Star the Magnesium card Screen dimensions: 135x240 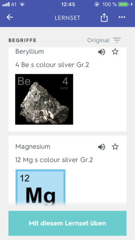point(115,147)
